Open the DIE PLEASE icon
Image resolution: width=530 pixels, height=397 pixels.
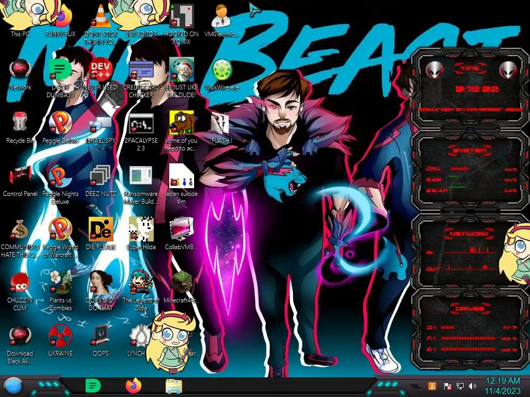click(101, 229)
